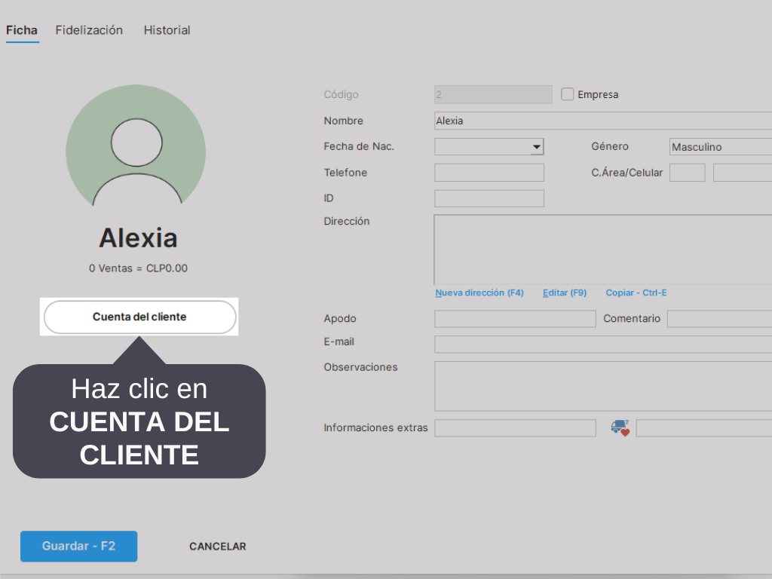Click the Celular number field
Viewport: 772px width, 579px height.
743,173
